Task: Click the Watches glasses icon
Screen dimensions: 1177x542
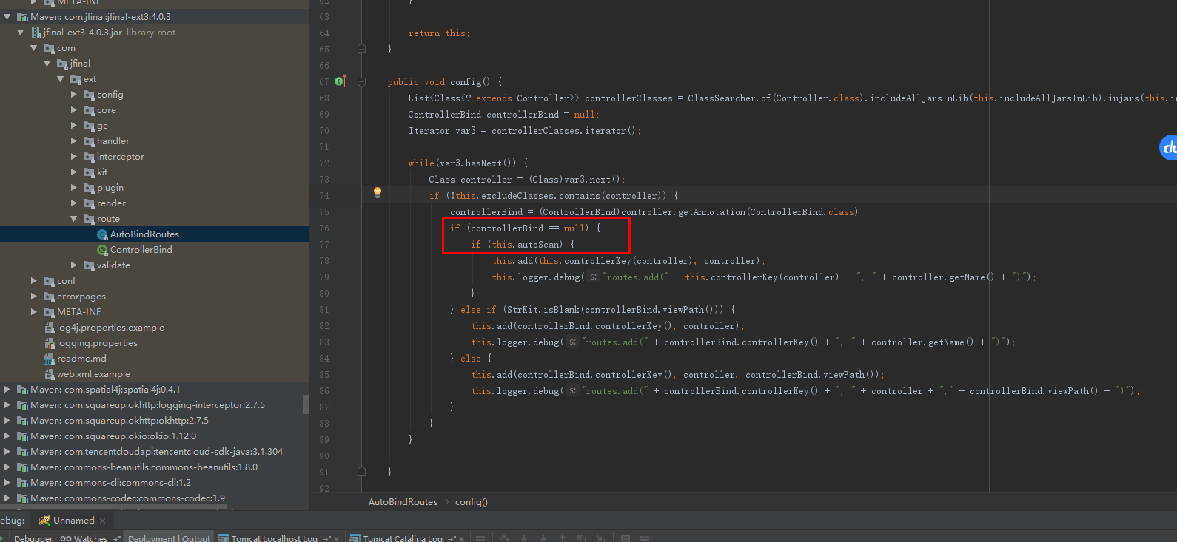Action: [x=66, y=538]
